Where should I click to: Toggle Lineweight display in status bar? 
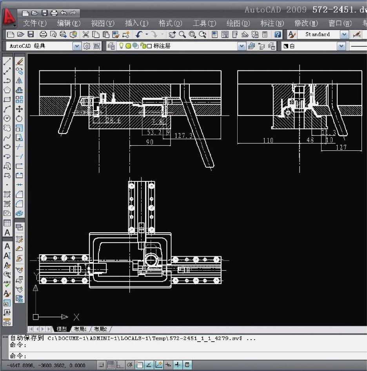178,365
